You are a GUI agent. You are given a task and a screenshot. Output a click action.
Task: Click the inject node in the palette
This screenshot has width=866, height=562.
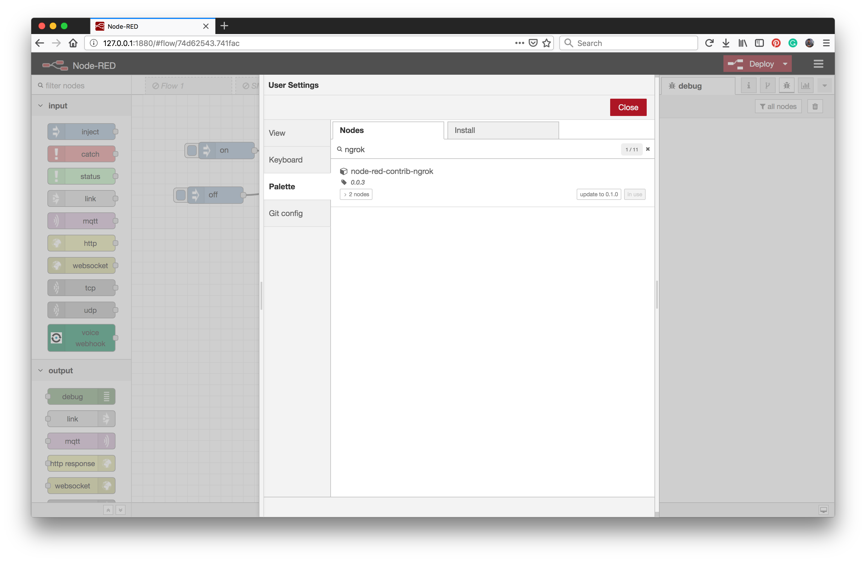pyautogui.click(x=81, y=132)
